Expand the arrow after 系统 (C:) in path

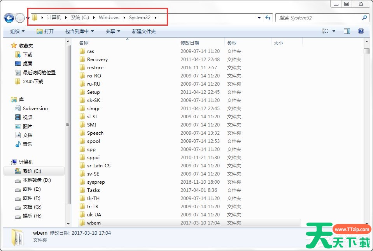click(x=94, y=18)
